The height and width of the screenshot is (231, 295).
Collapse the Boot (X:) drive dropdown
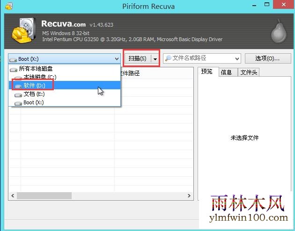117,59
